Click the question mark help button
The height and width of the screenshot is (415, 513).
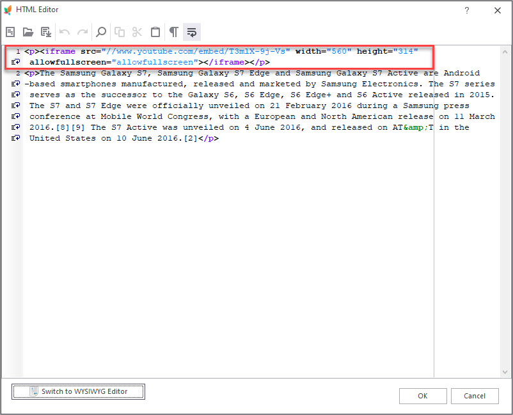point(467,10)
